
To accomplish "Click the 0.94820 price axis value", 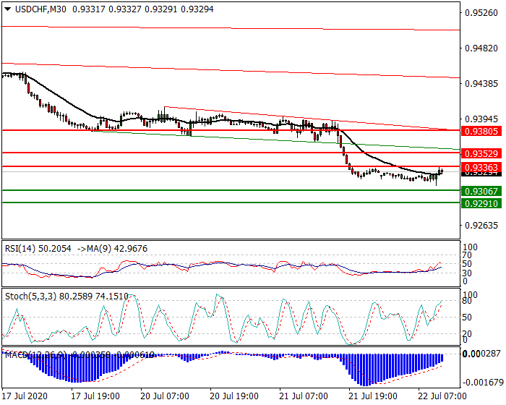I will pyautogui.click(x=481, y=48).
